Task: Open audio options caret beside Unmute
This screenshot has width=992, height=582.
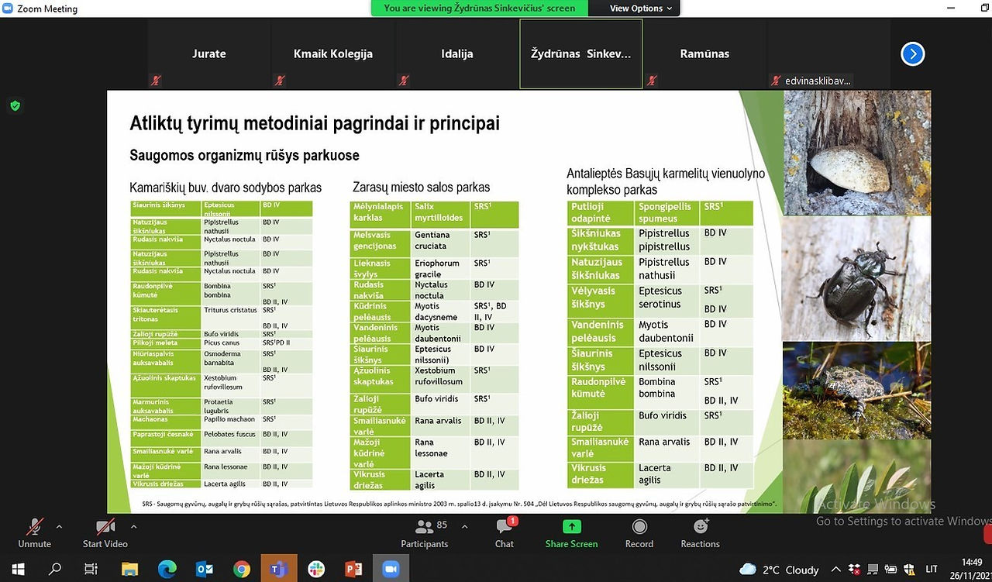Action: tap(59, 527)
